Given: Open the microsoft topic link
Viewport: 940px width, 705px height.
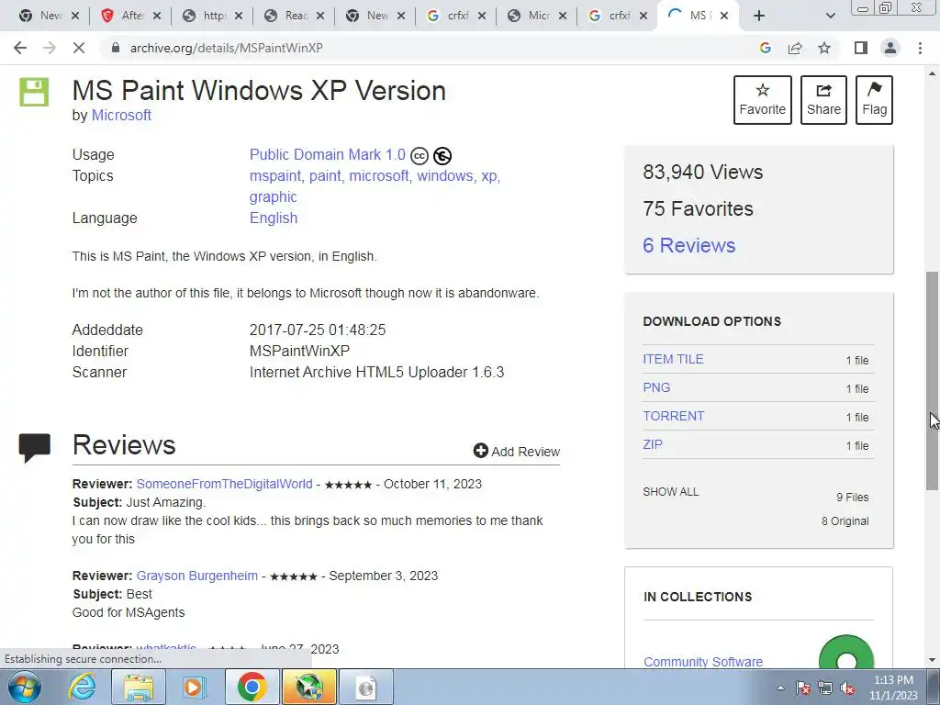Looking at the screenshot, I should (378, 176).
